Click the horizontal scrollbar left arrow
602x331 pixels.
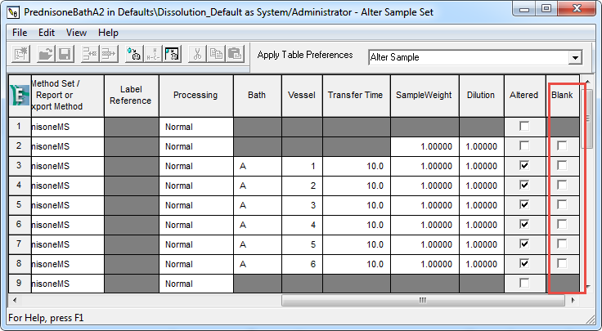point(15,300)
